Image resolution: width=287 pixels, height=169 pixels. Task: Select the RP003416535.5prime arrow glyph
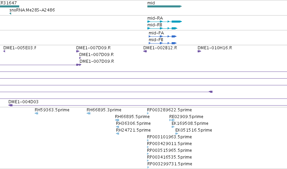coord(148,161)
